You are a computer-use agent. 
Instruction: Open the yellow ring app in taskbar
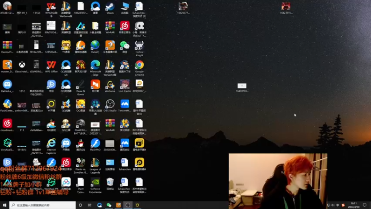pos(137,205)
